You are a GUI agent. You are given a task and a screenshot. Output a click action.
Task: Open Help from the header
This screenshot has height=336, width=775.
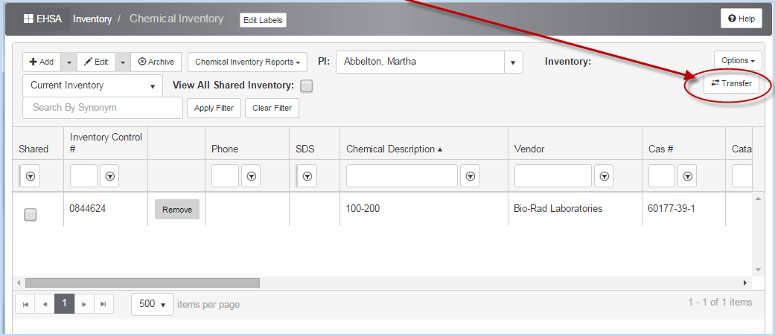pyautogui.click(x=741, y=19)
